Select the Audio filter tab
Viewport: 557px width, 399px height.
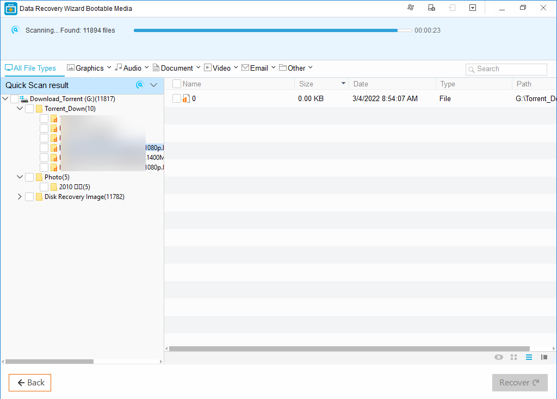(128, 68)
